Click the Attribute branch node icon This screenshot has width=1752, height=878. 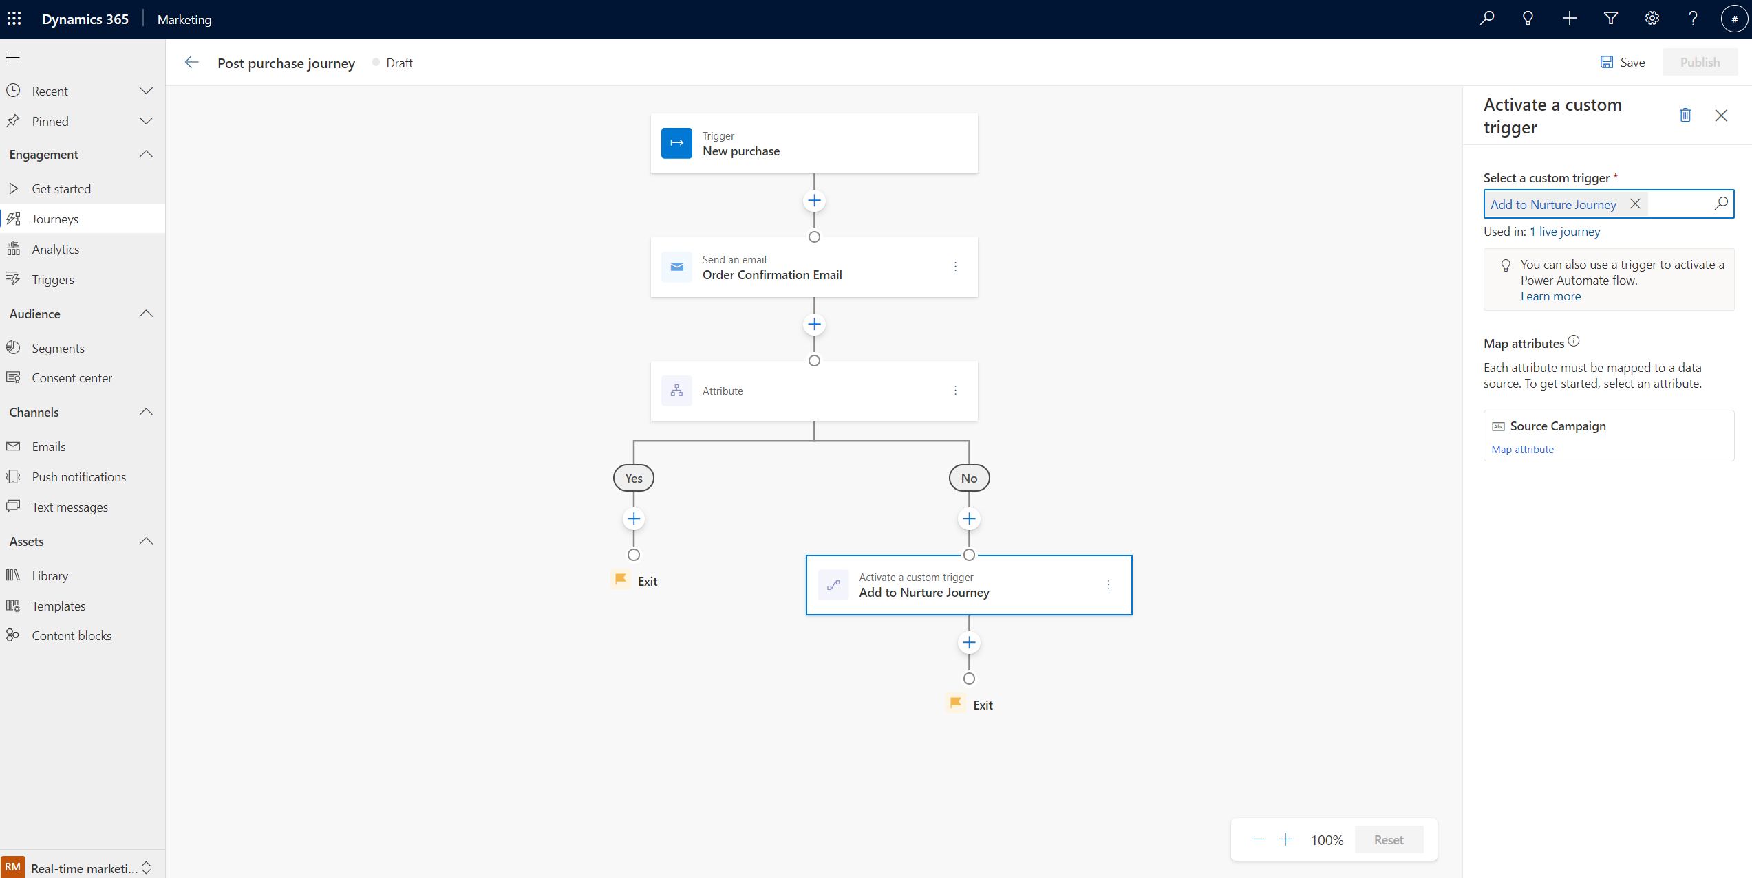point(678,390)
